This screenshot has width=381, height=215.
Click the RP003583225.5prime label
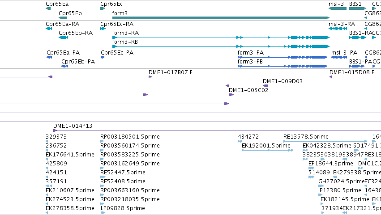point(130,155)
